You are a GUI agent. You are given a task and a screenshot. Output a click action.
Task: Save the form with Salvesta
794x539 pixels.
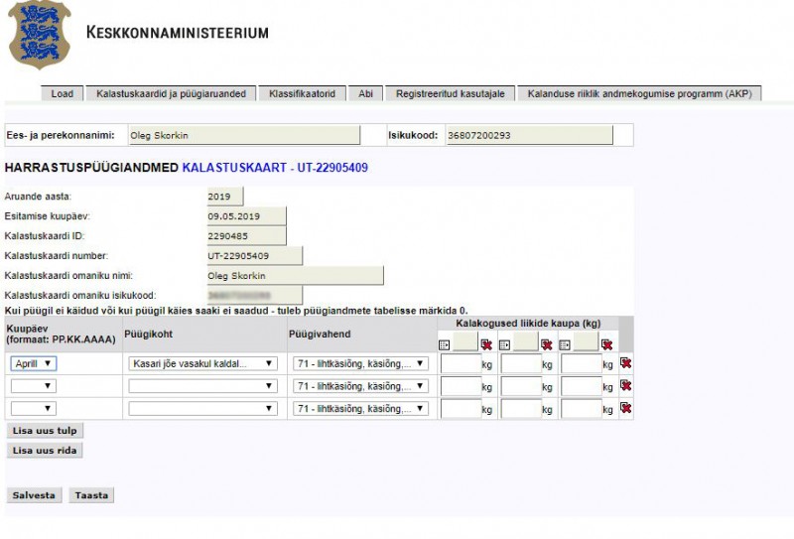(34, 495)
